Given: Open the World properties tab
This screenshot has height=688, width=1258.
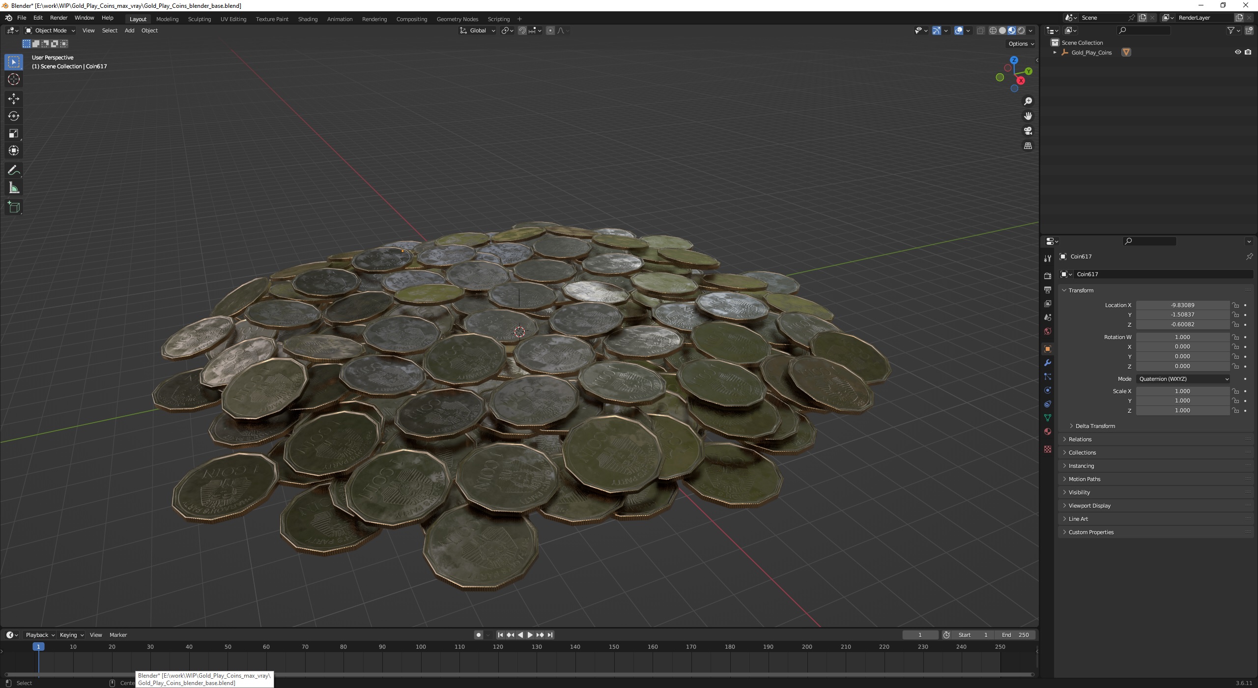Looking at the screenshot, I should (x=1048, y=331).
